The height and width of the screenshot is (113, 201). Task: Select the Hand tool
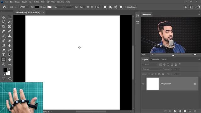9,59
